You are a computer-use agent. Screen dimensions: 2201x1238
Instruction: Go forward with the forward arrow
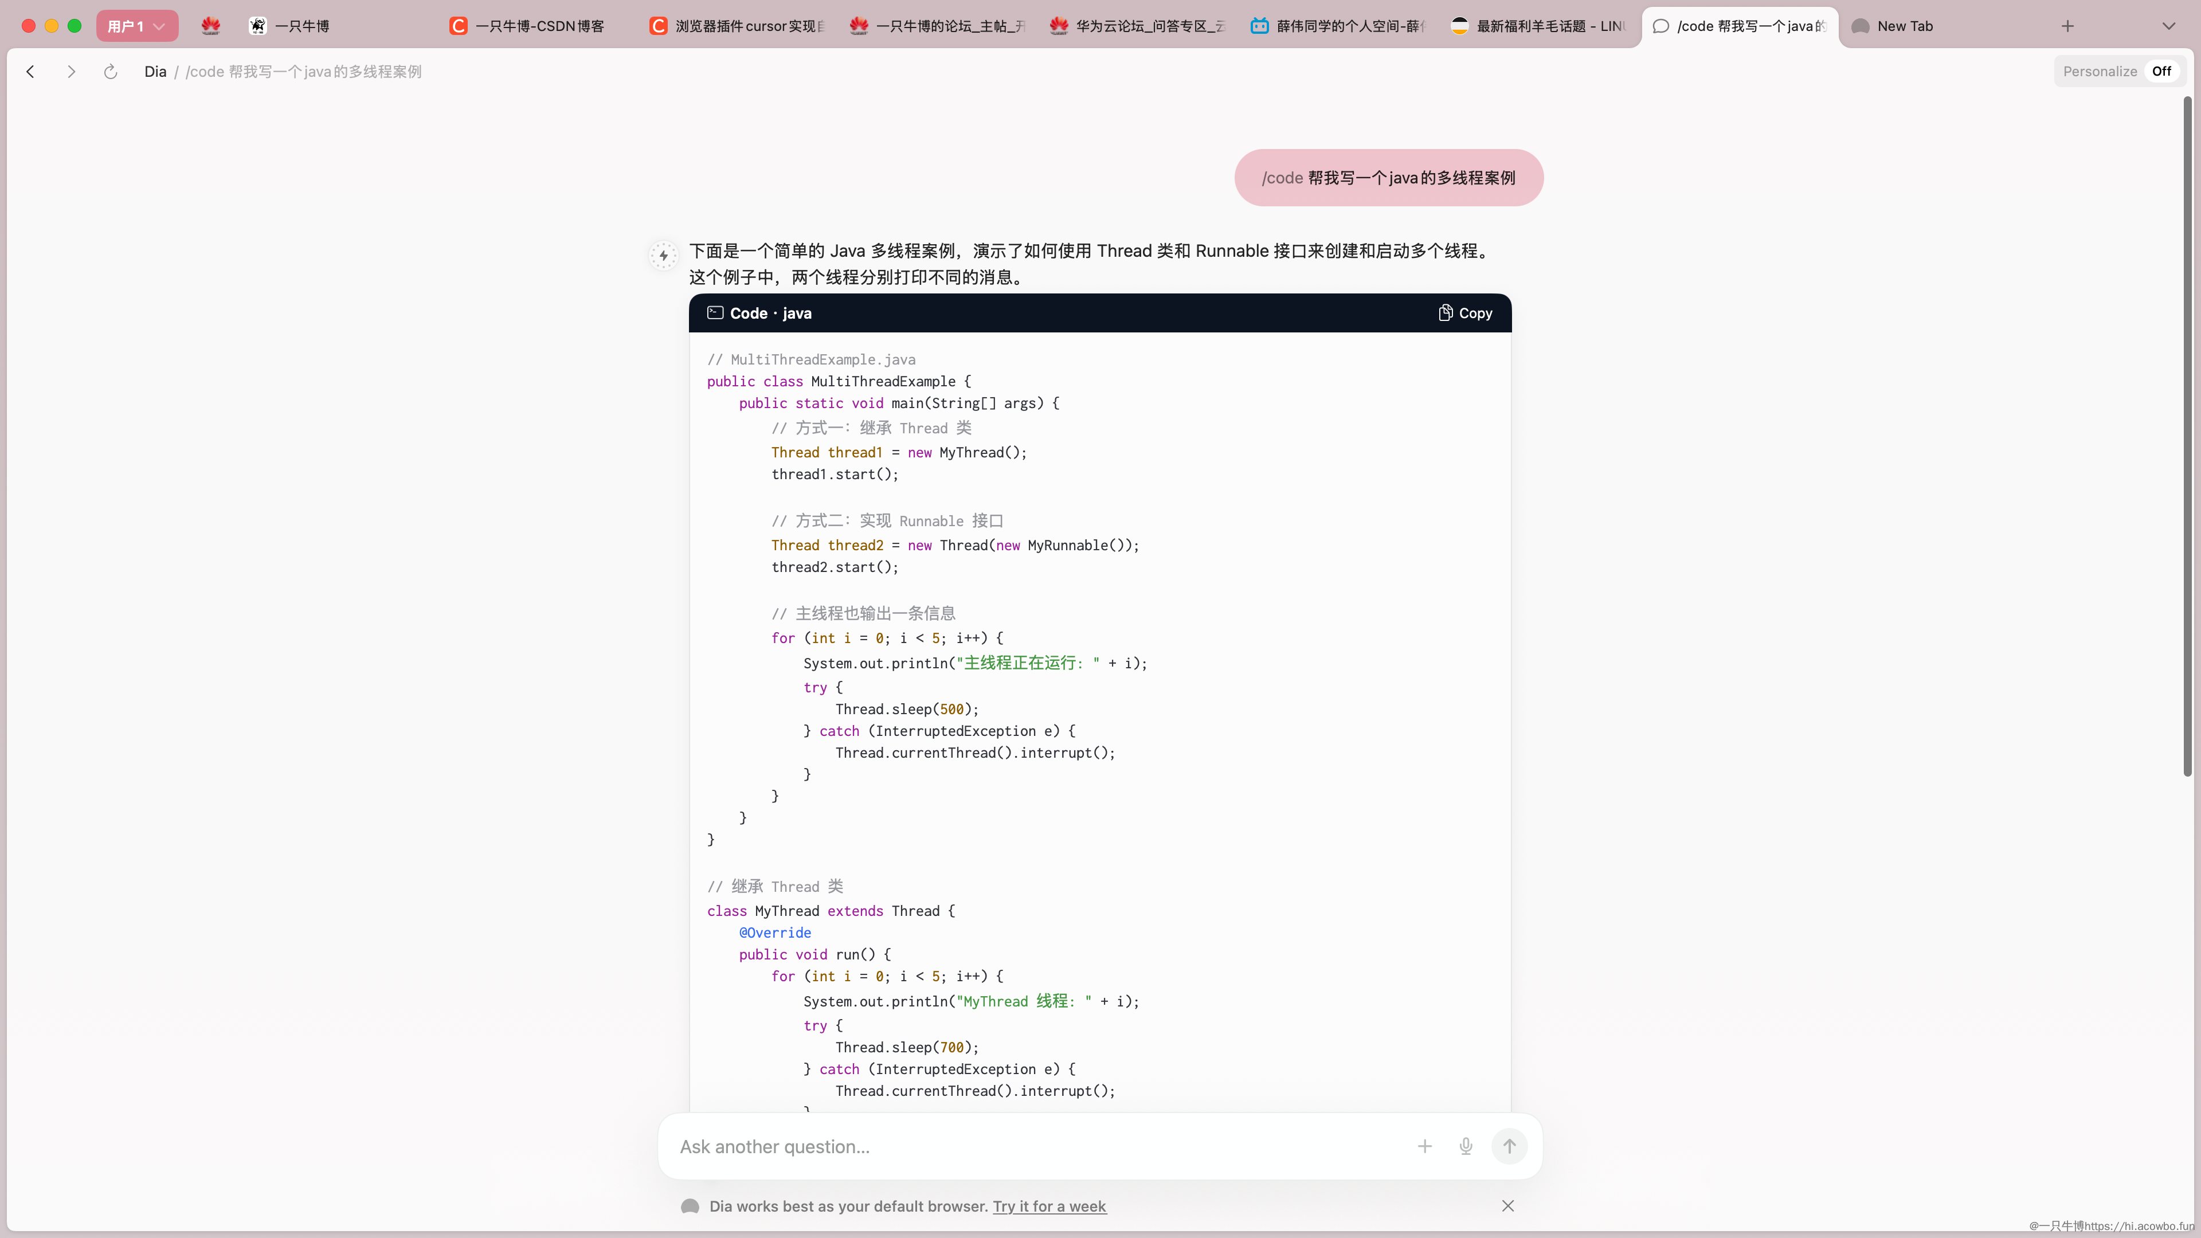pos(71,72)
